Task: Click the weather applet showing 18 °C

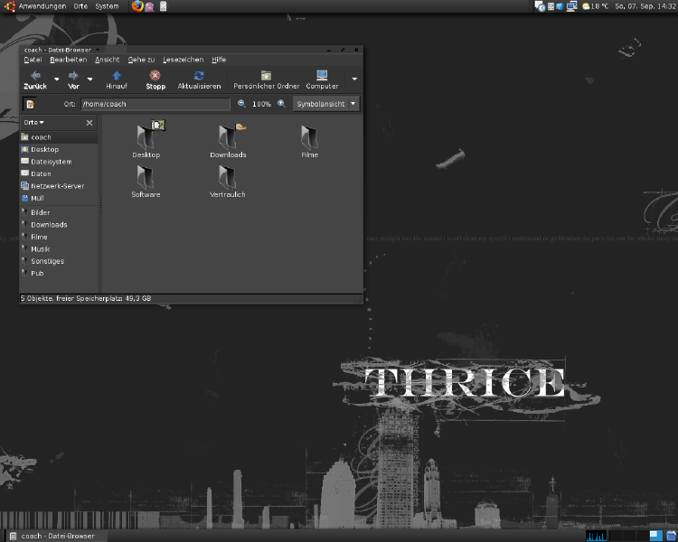Action: [x=595, y=6]
